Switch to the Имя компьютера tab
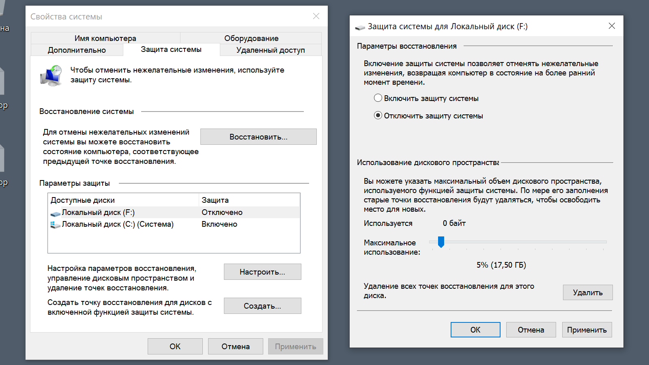Image resolution: width=649 pixels, height=365 pixels. pyautogui.click(x=105, y=38)
